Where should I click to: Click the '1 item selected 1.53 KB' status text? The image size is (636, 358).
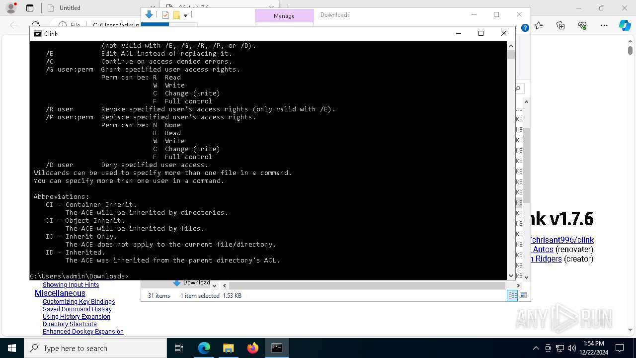211,296
